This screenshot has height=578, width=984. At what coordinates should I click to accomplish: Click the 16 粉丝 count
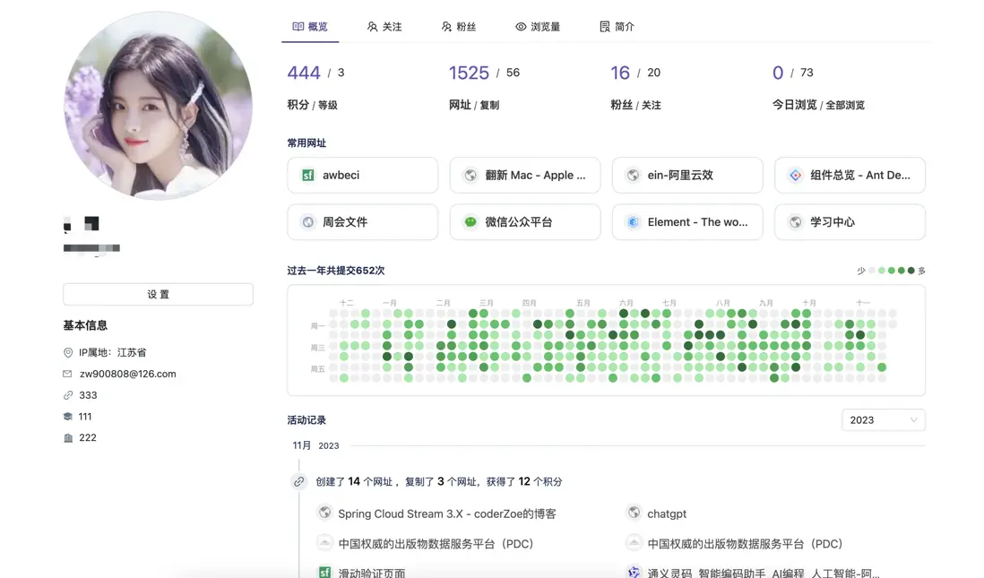[620, 73]
